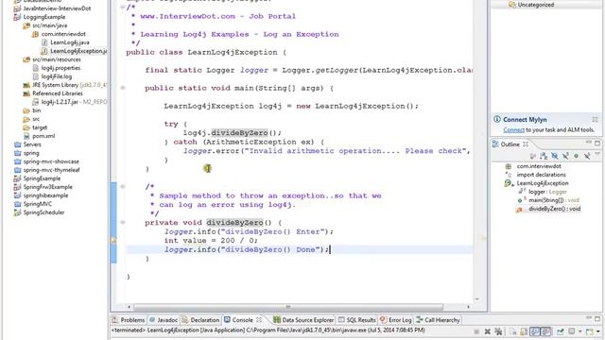Open the Open Console dropdown arrow
The width and height of the screenshot is (605, 340).
(598, 331)
